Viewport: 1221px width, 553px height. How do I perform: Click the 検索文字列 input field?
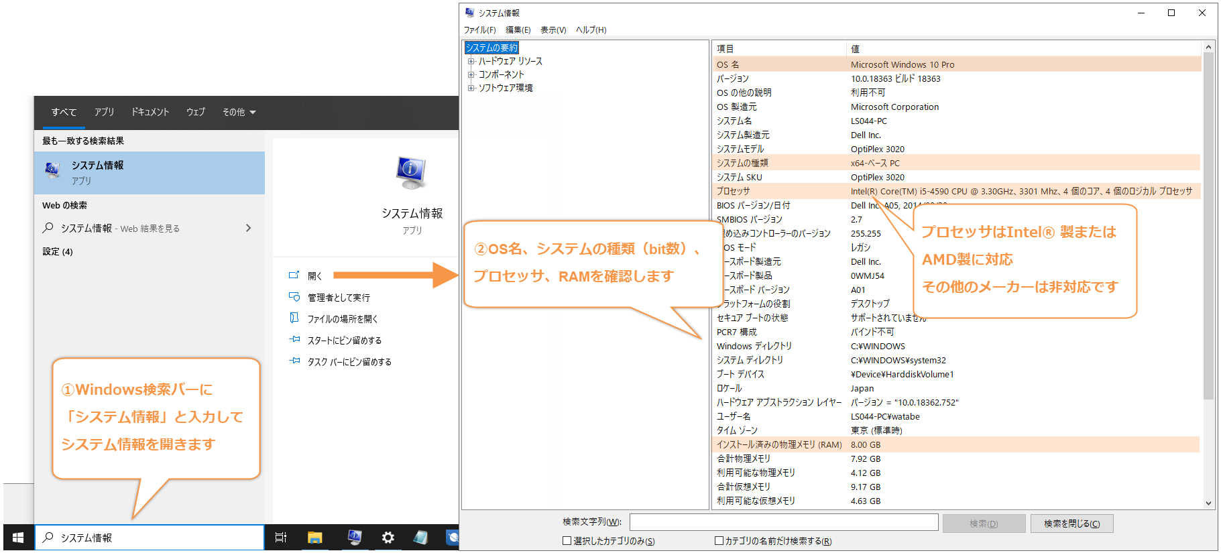coord(784,522)
